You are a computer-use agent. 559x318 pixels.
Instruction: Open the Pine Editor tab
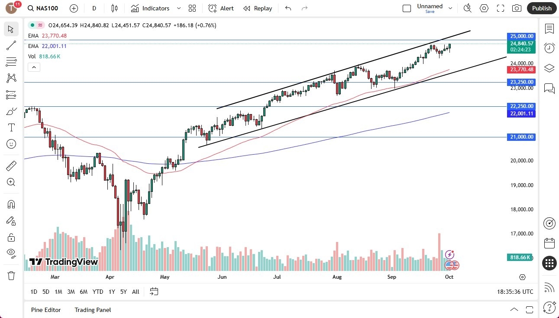tap(45, 310)
